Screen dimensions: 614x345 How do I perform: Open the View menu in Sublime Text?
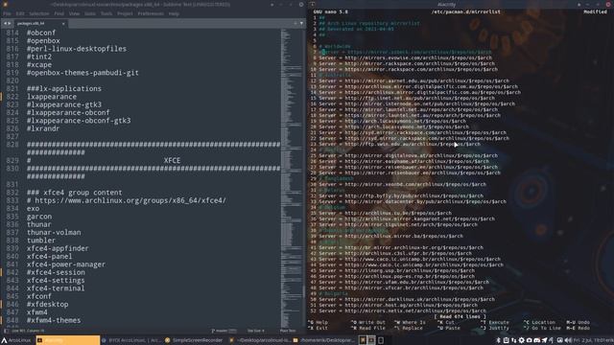(x=74, y=13)
